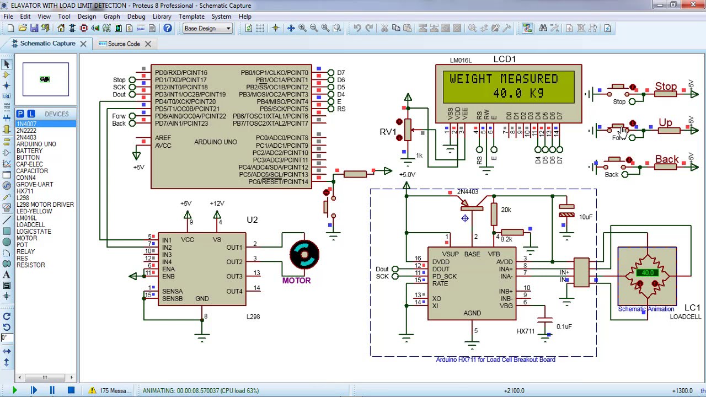706x397 pixels.
Task: Select LOADCELL in the devices list
Action: pos(30,224)
